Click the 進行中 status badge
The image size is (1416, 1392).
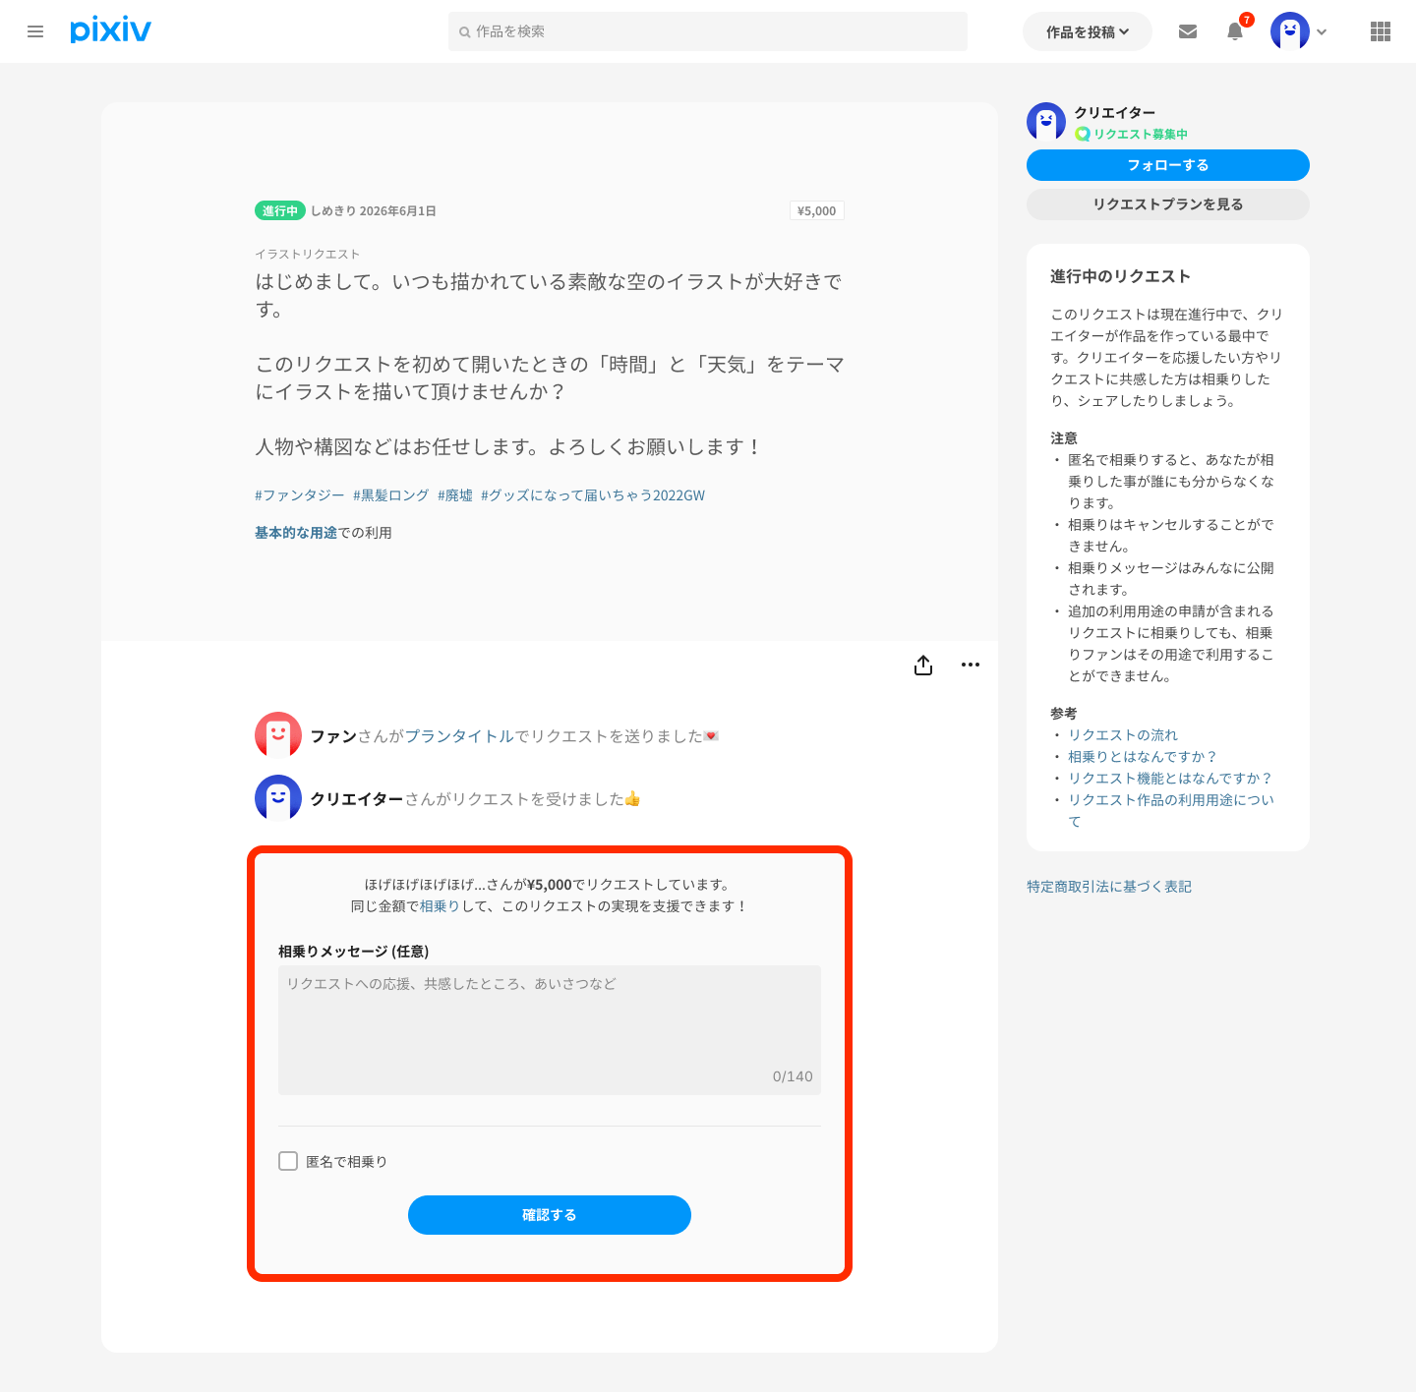point(280,210)
